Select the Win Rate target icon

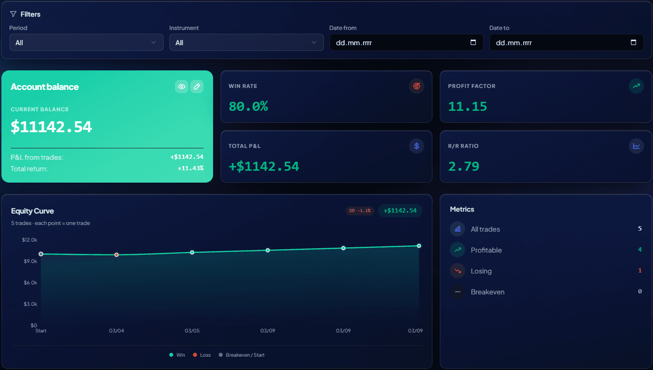[417, 86]
